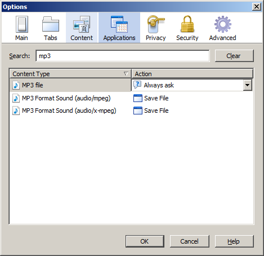Screen dimensions: 264x256
Task: Click the Save File icon for audio/x-mpeg
Action: pyautogui.click(x=138, y=111)
